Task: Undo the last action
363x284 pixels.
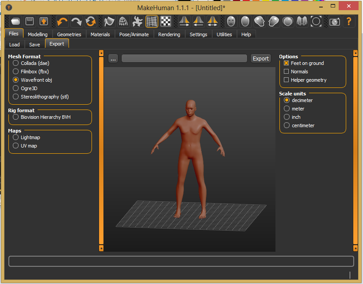Action: coord(62,22)
